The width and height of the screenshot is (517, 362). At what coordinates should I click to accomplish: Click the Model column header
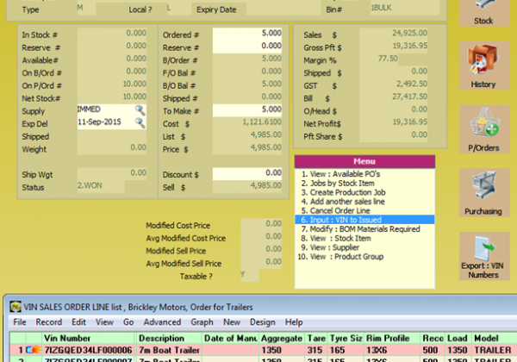(494, 338)
